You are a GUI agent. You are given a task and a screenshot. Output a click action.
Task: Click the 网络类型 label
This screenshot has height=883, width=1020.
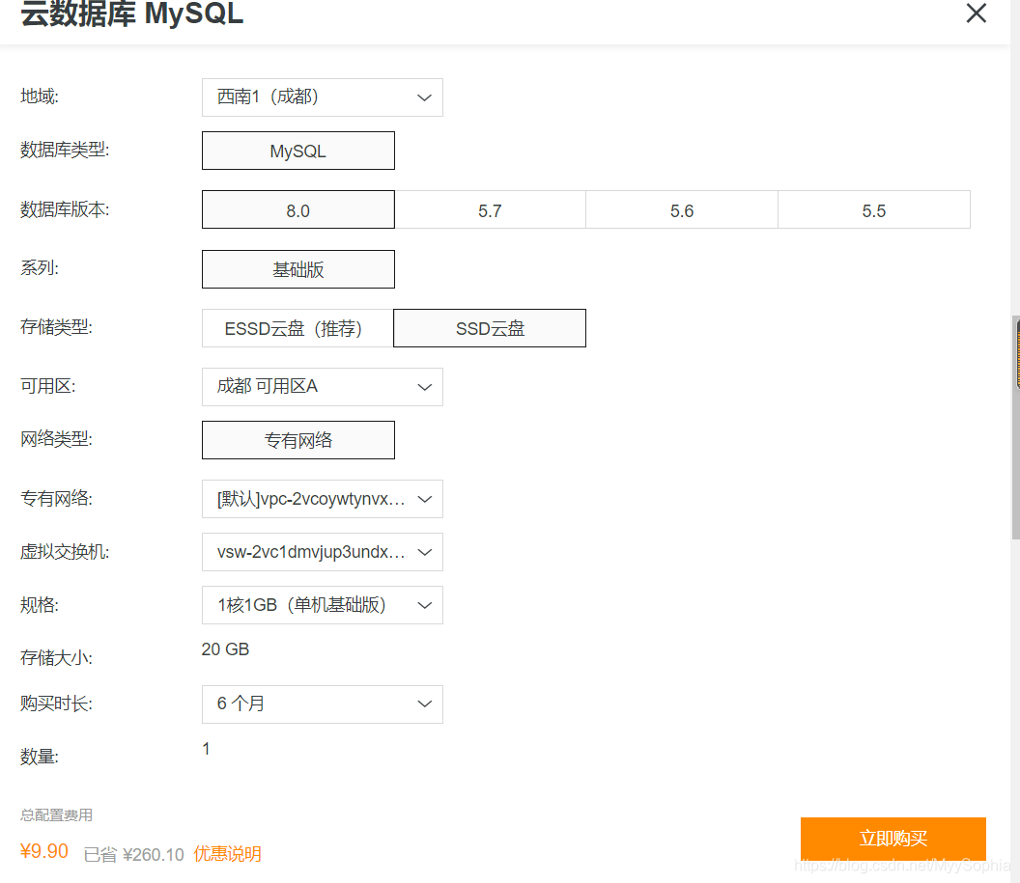57,439
